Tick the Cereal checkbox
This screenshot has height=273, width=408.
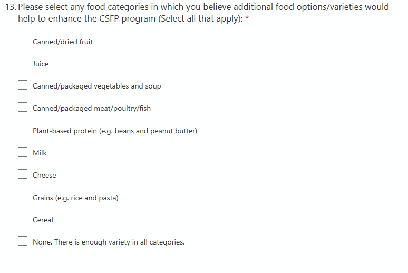click(23, 219)
